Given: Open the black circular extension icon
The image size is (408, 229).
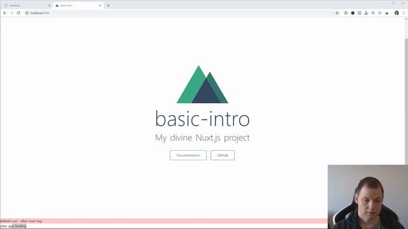Looking at the screenshot, I should tap(353, 13).
